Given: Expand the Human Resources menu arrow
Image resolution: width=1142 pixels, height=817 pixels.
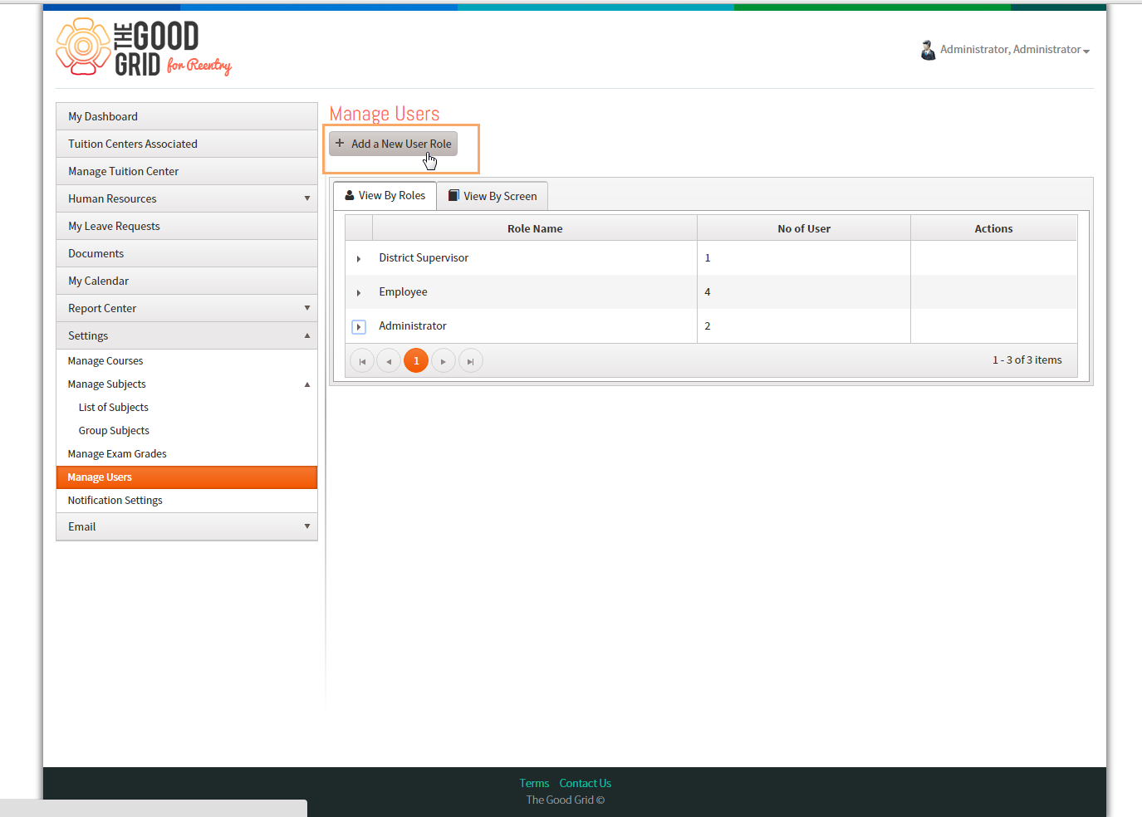Looking at the screenshot, I should click(x=307, y=198).
